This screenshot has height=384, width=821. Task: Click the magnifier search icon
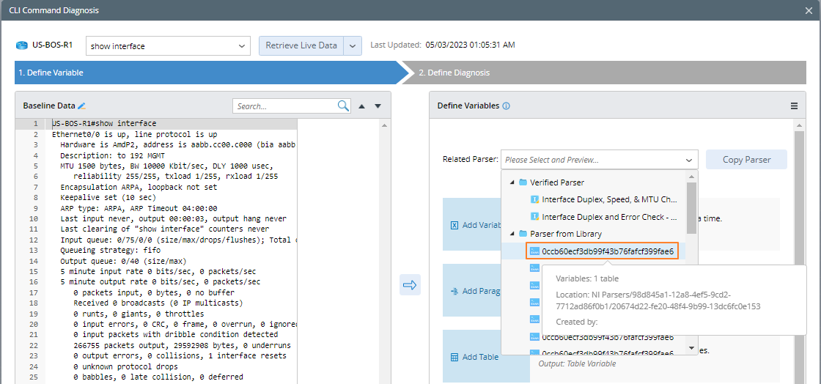point(344,106)
